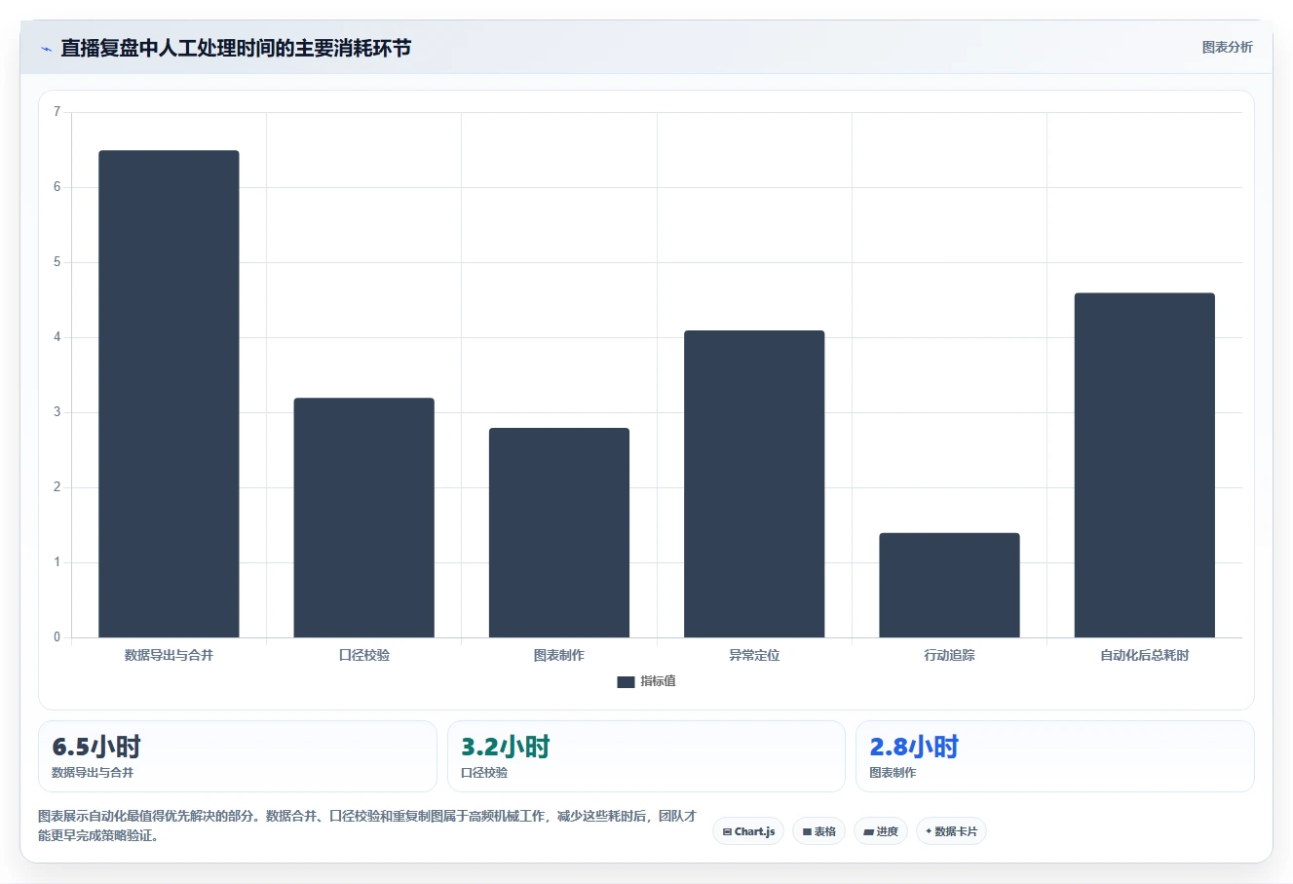Click the 异常定位 x-axis label
Screen dimensions: 1293x884
coord(754,655)
